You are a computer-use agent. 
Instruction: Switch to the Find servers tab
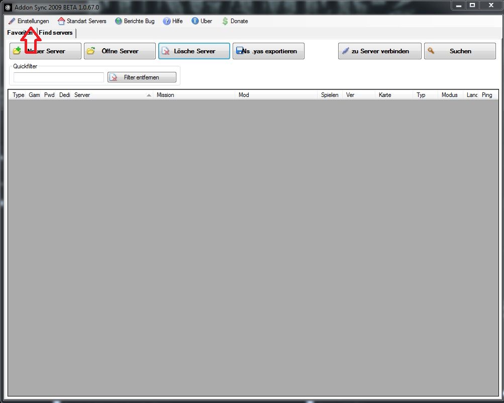tap(56, 33)
